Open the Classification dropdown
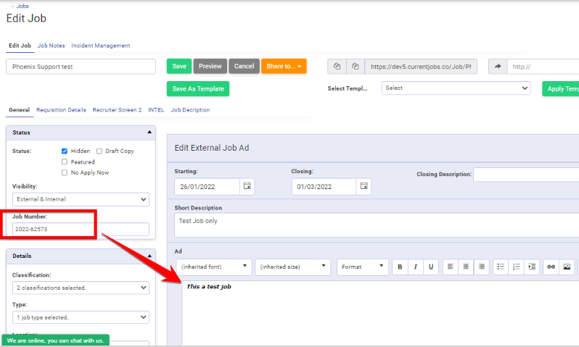 (x=81, y=288)
